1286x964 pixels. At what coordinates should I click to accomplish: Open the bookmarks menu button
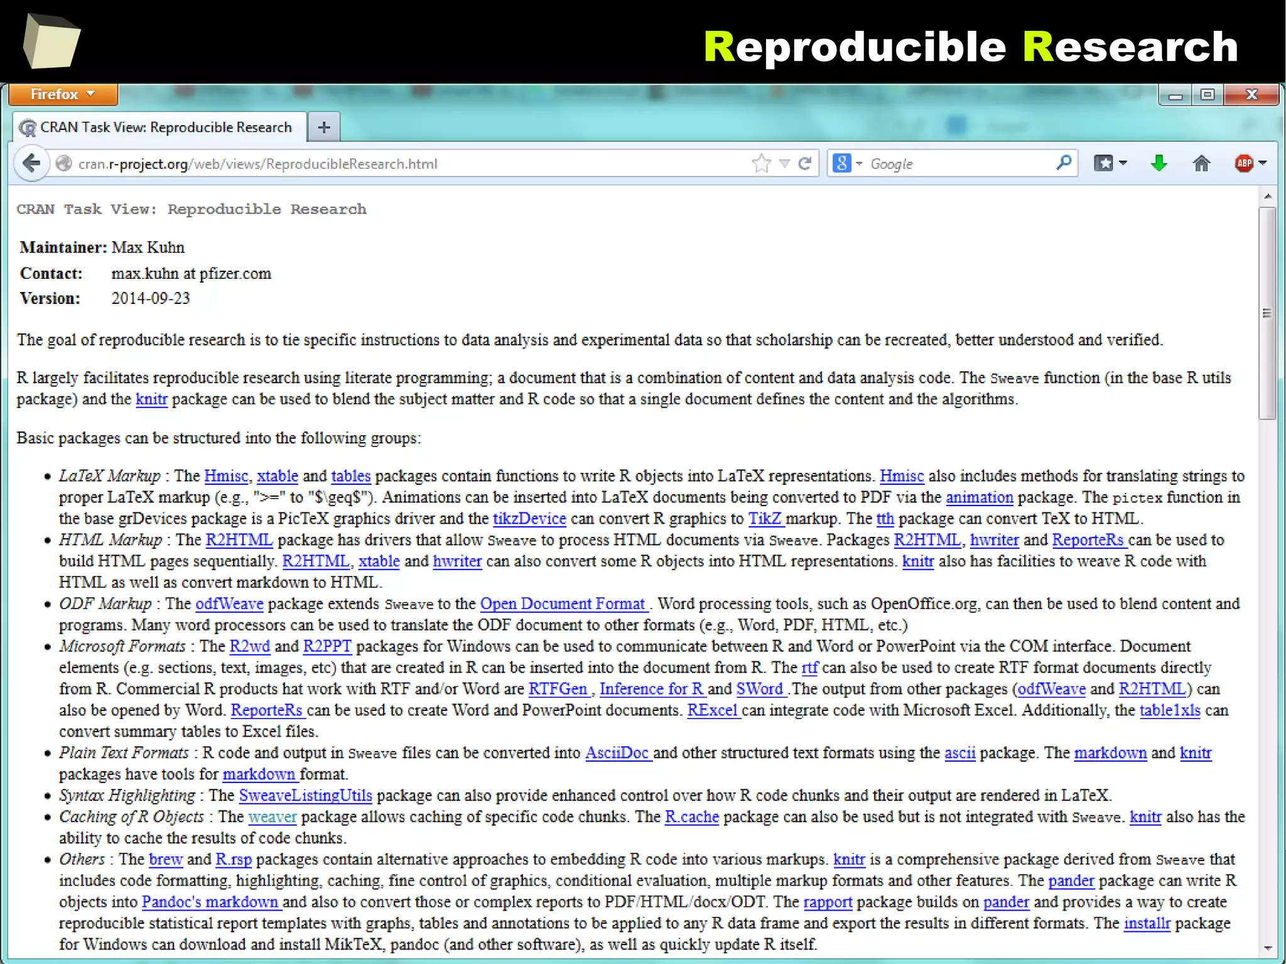point(1110,163)
